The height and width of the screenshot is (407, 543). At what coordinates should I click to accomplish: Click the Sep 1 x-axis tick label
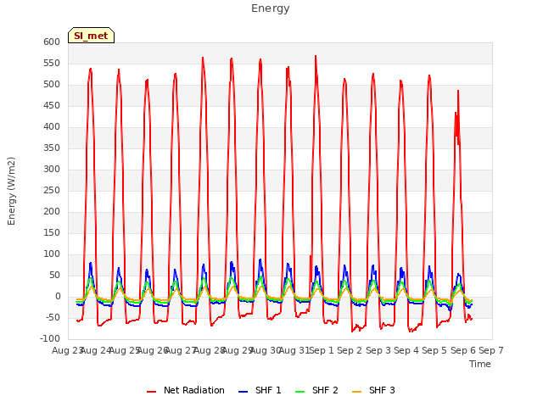322,350
